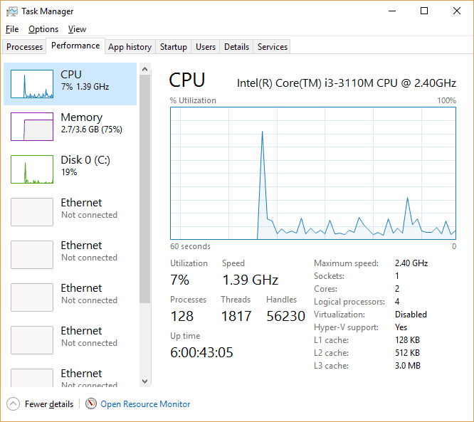Viewport: 474px width, 422px height.
Task: Select the CPU mini graph thumbnail
Action: coord(32,84)
